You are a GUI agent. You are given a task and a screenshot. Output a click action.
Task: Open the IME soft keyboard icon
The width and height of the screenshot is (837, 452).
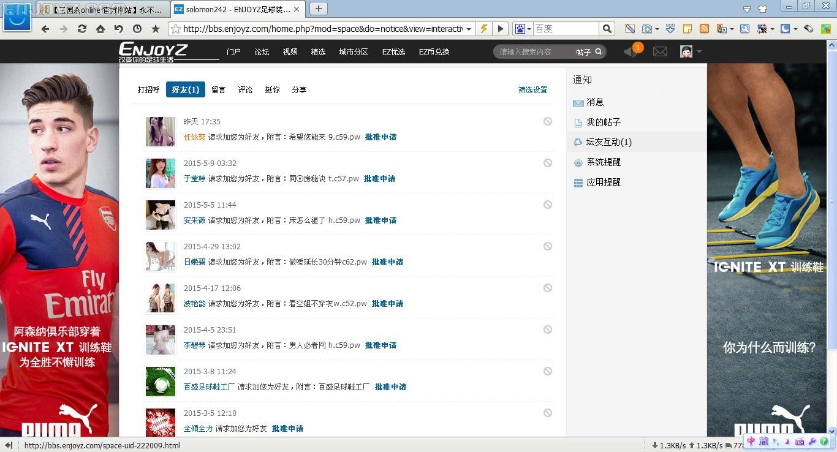(800, 441)
